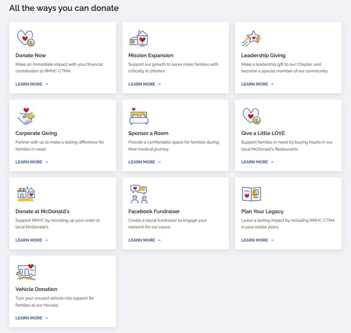Click the Sponsor a Room heading text
Screen dimensions: 351x333
[148, 133]
